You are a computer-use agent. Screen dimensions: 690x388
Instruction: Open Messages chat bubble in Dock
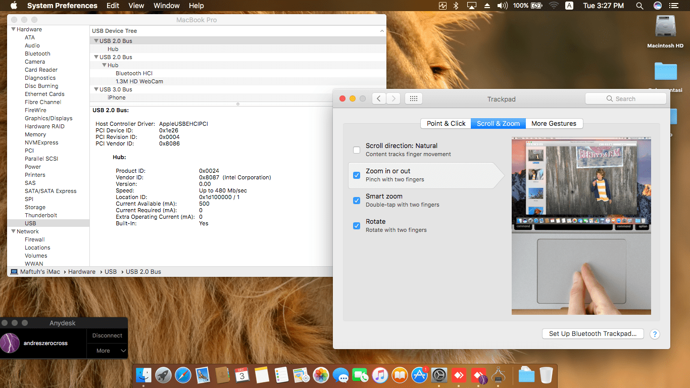(x=340, y=375)
